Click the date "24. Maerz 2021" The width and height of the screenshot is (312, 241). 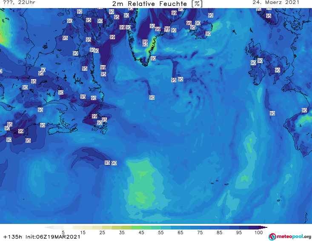(x=276, y=3)
